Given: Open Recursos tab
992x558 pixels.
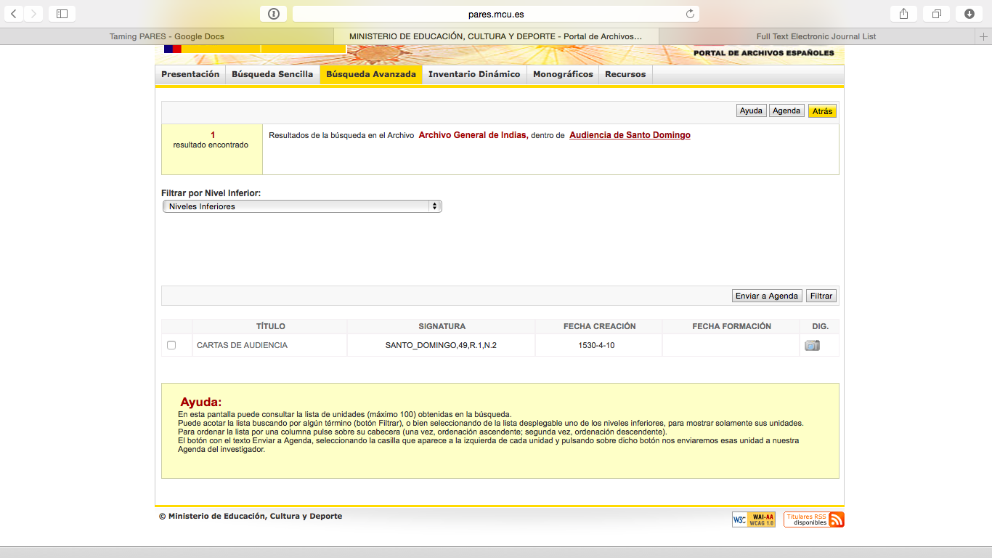Looking at the screenshot, I should [x=625, y=74].
